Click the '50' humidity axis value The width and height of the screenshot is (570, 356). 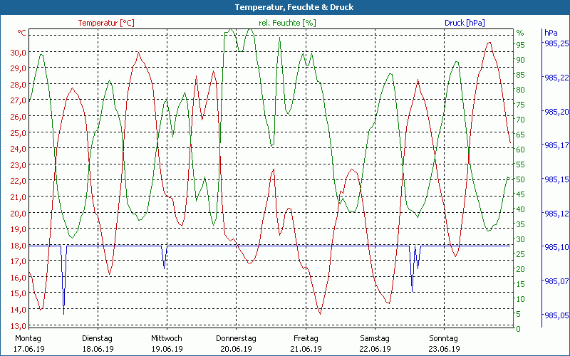(x=519, y=179)
